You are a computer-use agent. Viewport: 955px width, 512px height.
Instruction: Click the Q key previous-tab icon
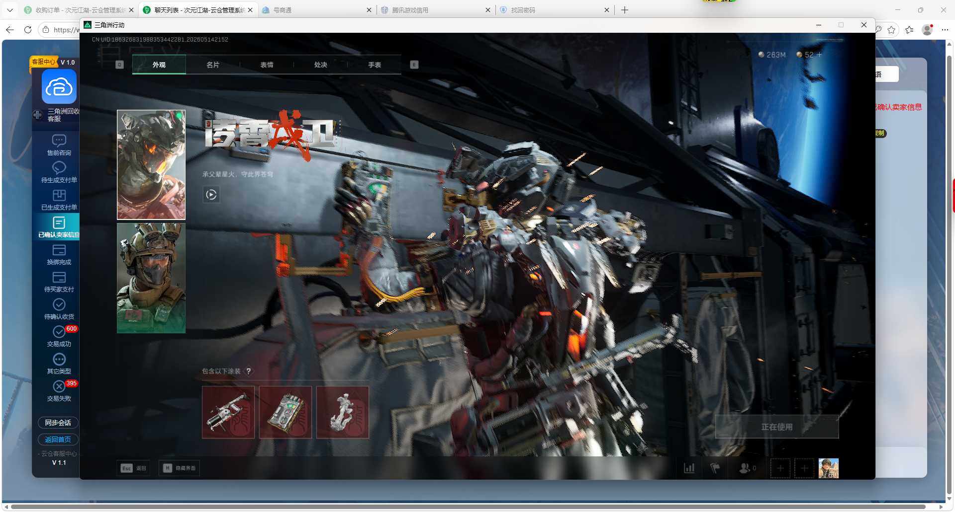coord(119,65)
